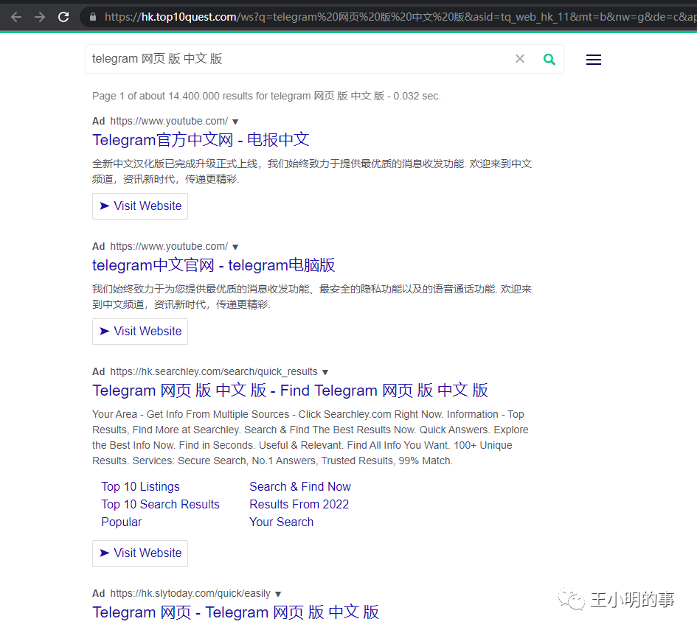697x630 pixels.
Task: View site info via the padlock icon
Action: coord(92,17)
